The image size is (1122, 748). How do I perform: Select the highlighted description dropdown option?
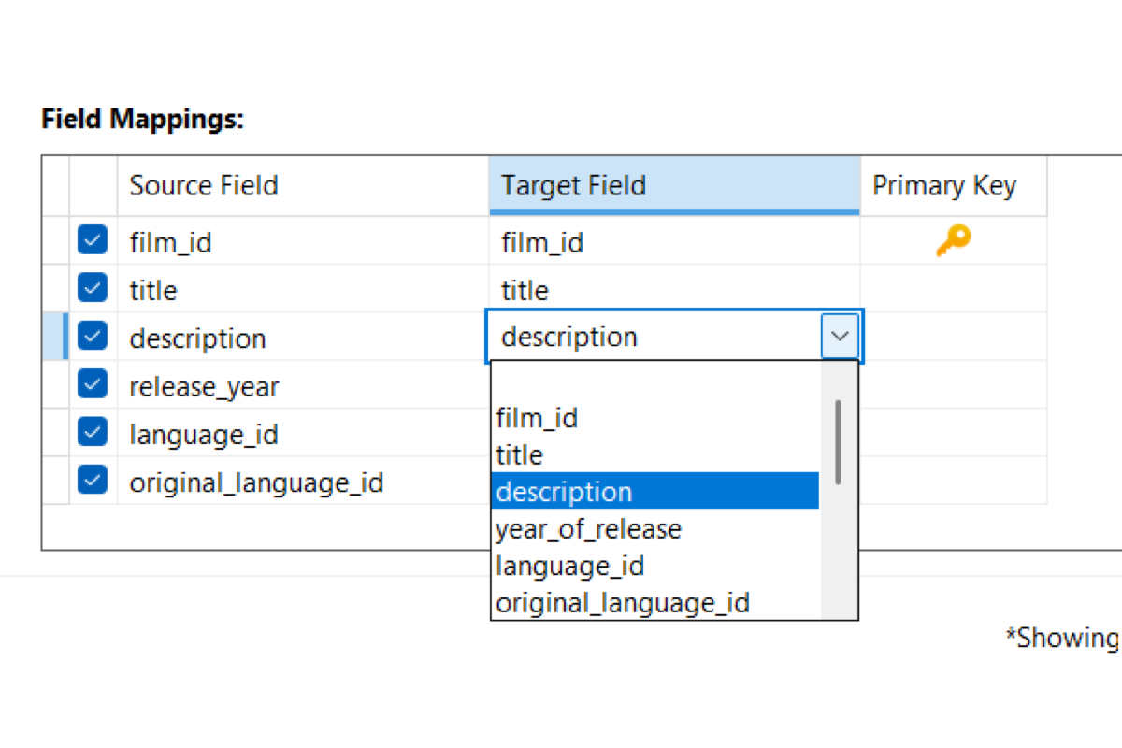[x=654, y=492]
